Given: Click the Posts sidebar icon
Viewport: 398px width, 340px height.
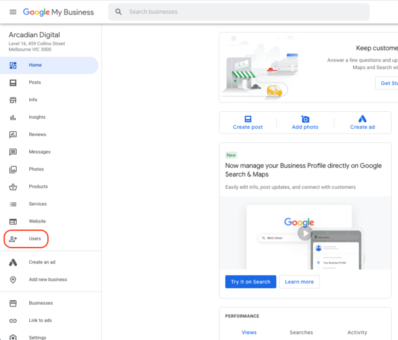Looking at the screenshot, I should point(13,83).
